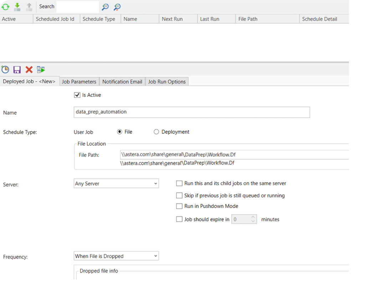Viewport: 365px width, 293px height.
Task: Expand the Frequency dropdown list
Action: point(116,256)
